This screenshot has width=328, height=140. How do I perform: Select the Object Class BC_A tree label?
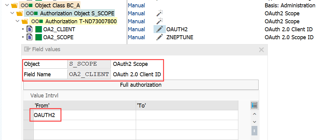[57, 5]
